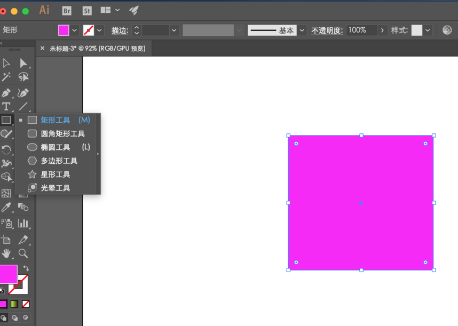This screenshot has height=326, width=458.
Task: Open the graphic style dropdown
Action: (x=428, y=30)
